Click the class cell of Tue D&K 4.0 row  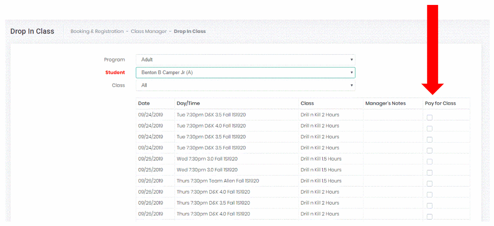tap(320, 126)
